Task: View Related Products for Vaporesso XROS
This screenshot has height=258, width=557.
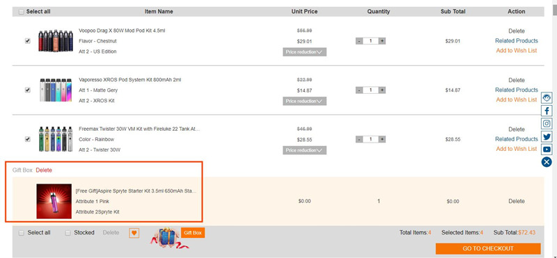Action: tap(517, 90)
